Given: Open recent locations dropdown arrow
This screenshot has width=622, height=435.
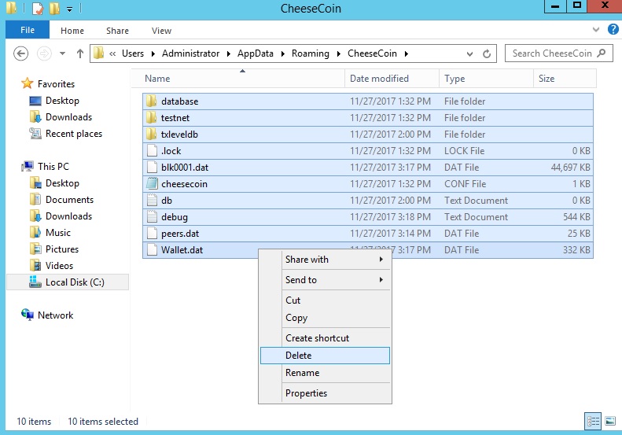Looking at the screenshot, I should (62, 53).
